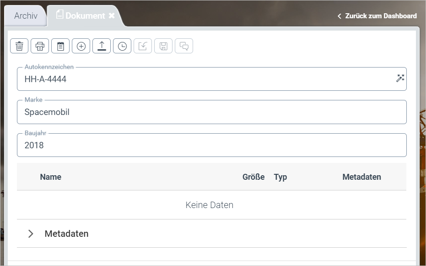Image resolution: width=426 pixels, height=266 pixels.
Task: Expand the Metadaten section chevron
Action: 31,234
